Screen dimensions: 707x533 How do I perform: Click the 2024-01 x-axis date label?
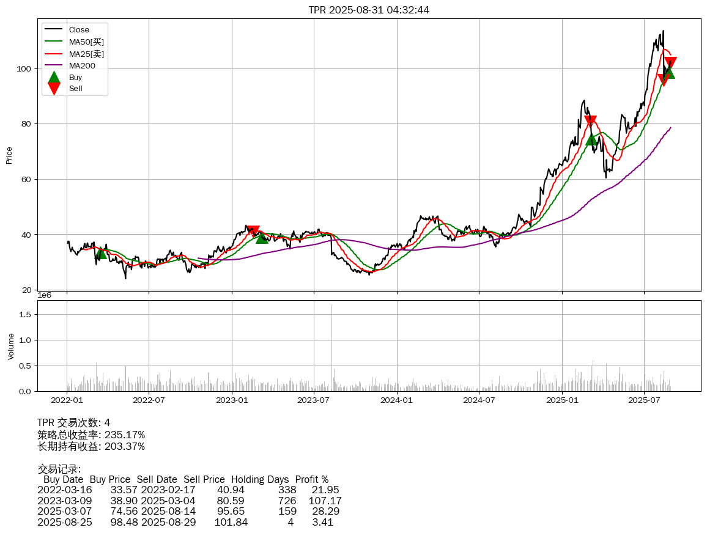tap(397, 400)
